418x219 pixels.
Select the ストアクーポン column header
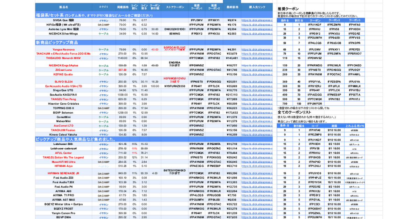pyautogui.click(x=175, y=7)
